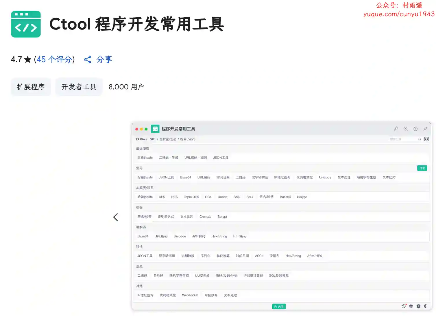Click 哈希(hash) in the breadcrumb path
Image resolution: width=436 pixels, height=316 pixels.
coord(188,139)
